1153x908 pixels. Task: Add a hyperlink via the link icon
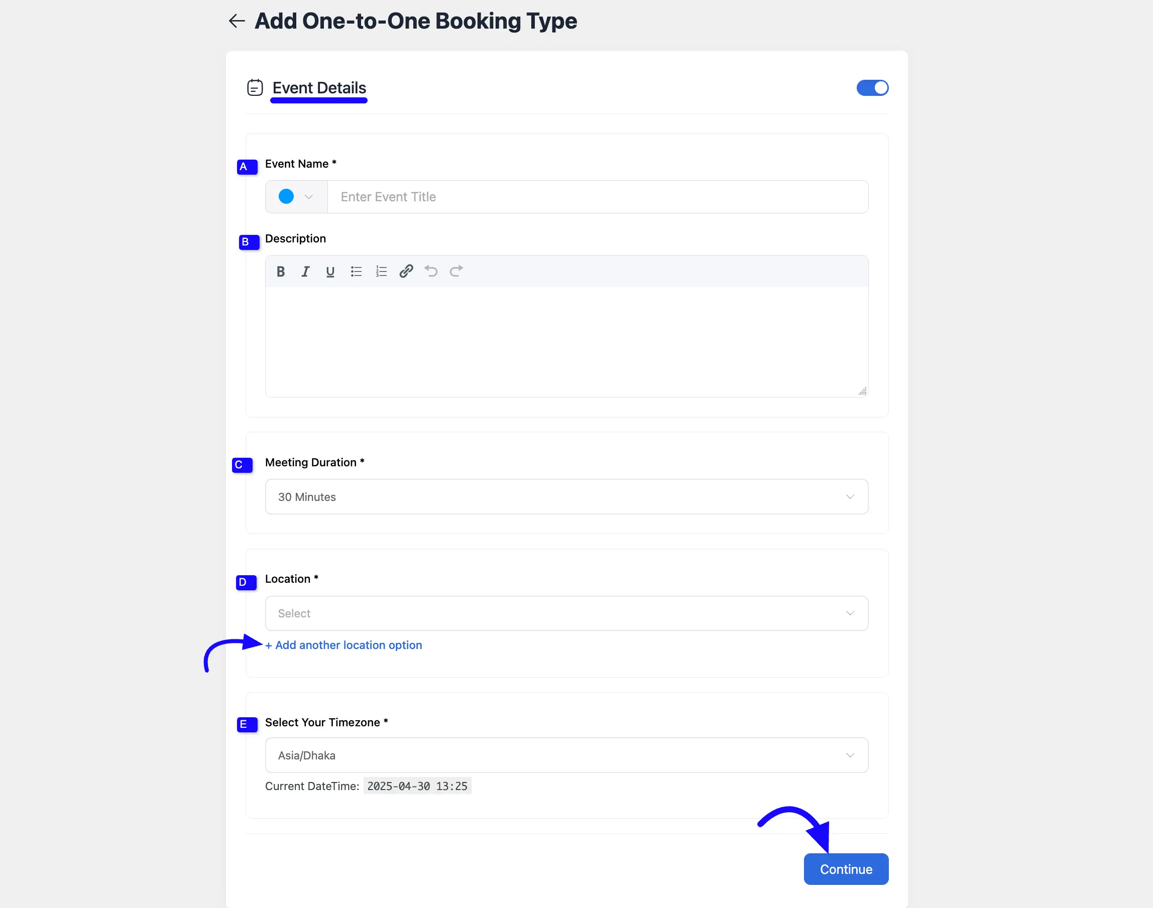(406, 272)
